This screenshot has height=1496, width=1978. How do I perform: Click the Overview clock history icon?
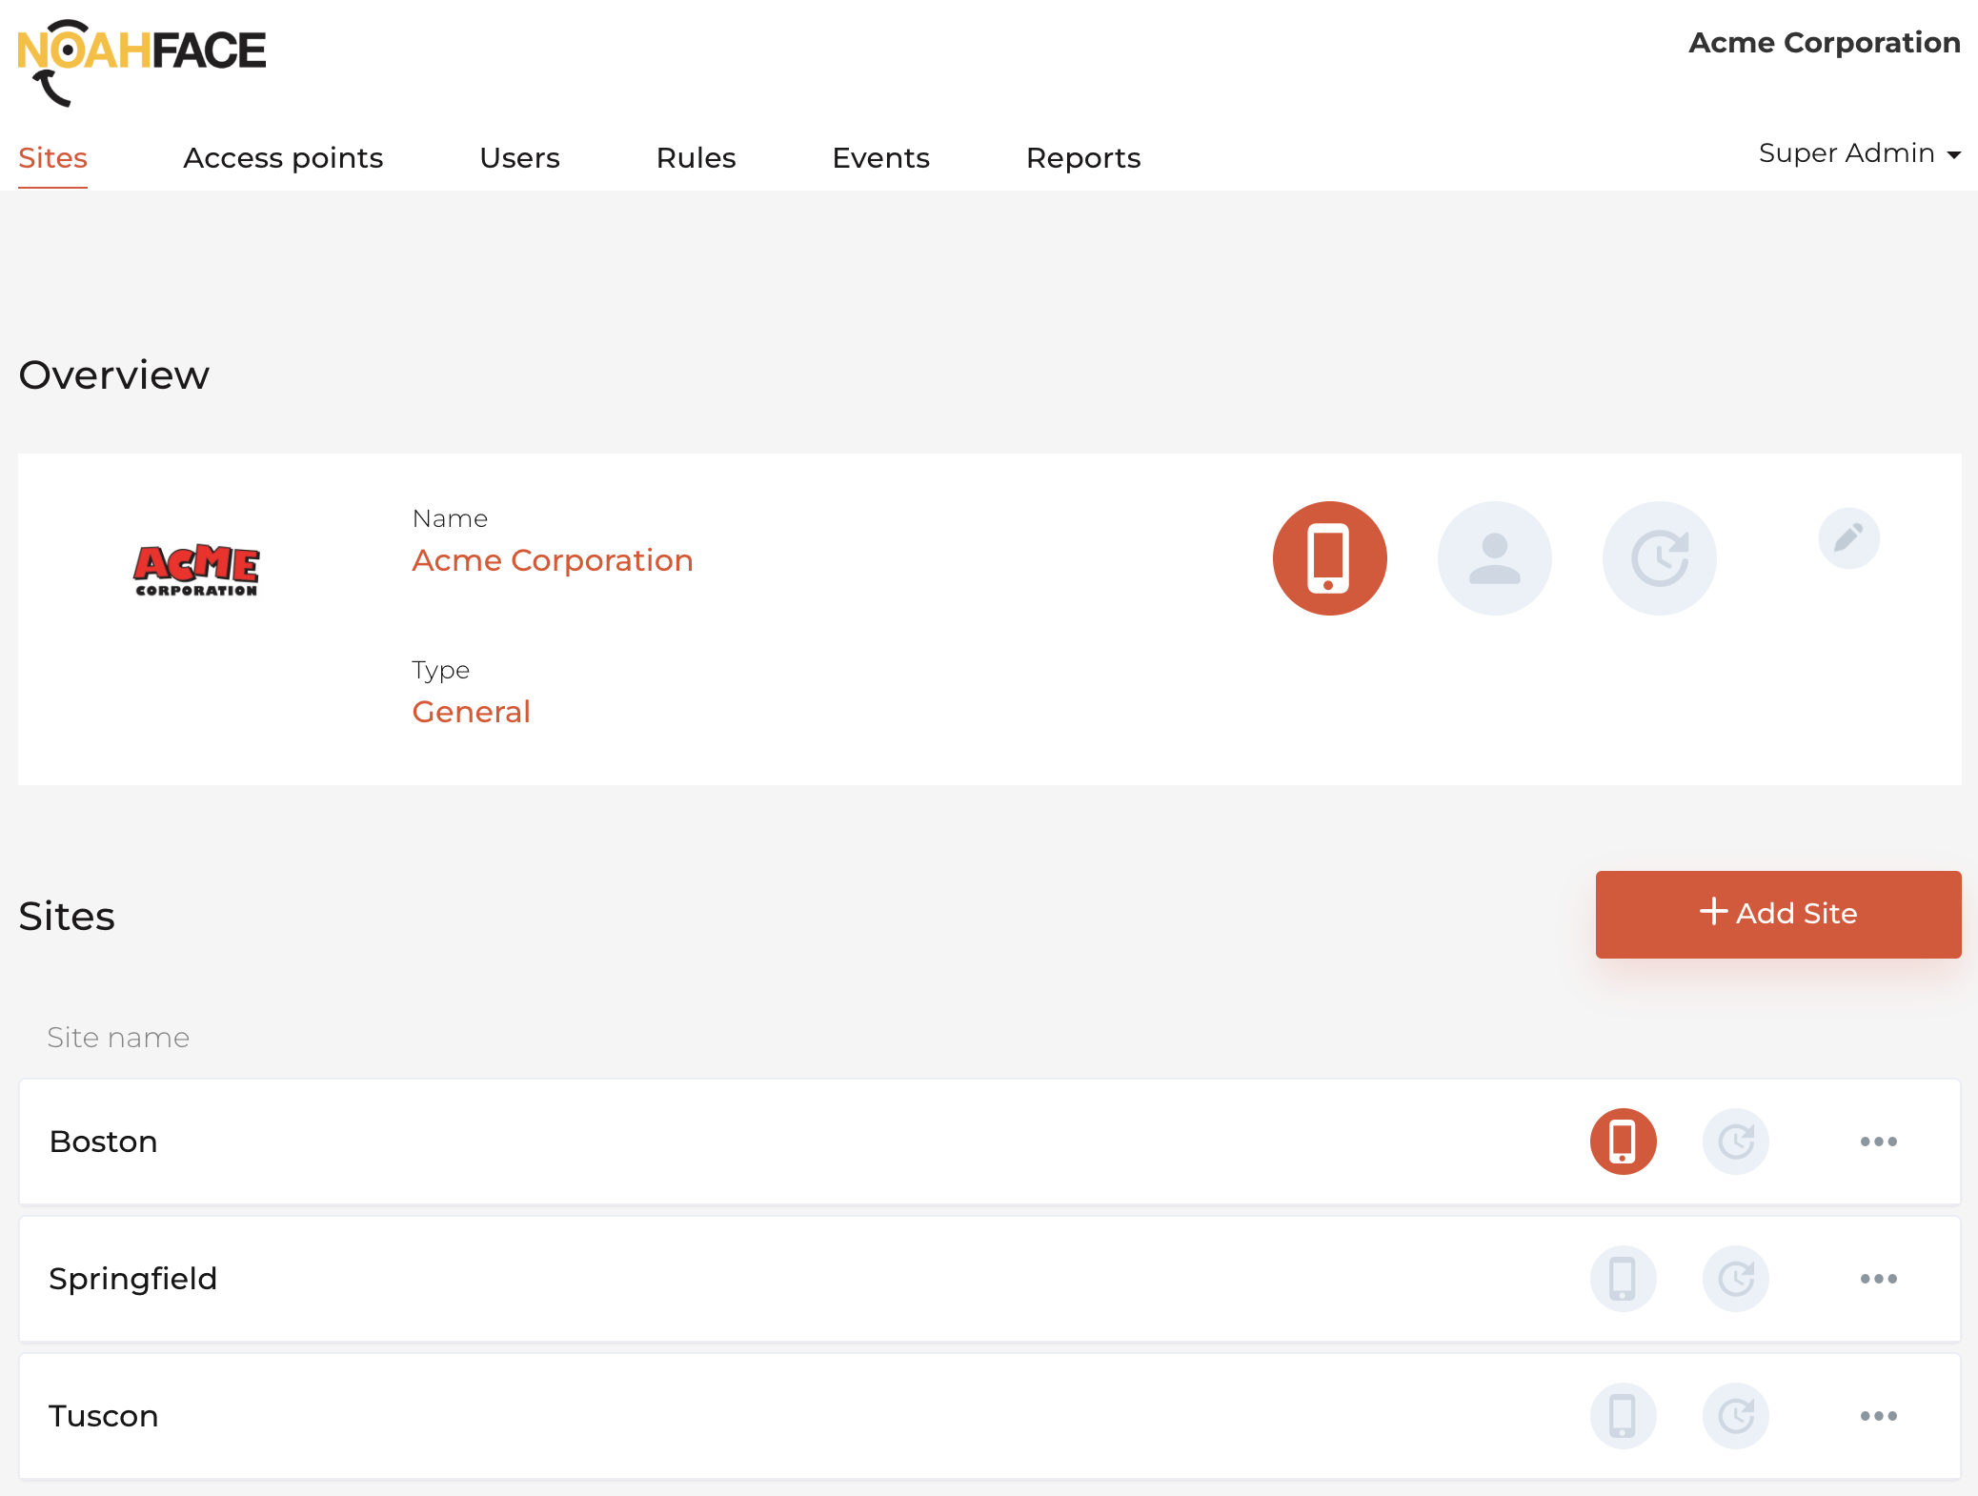tap(1659, 558)
